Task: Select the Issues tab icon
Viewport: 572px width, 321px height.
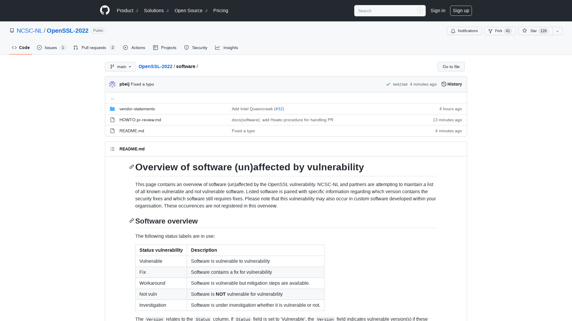Action: tap(39, 48)
